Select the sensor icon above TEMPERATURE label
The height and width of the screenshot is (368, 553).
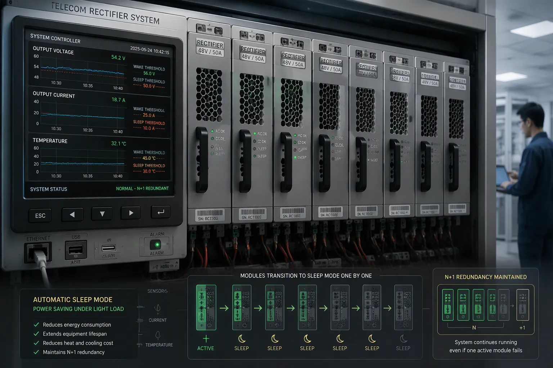tap(158, 335)
